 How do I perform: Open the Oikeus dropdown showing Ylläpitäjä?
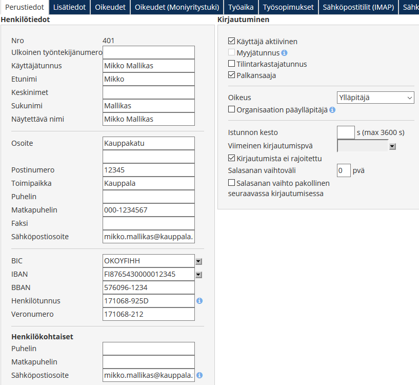pyautogui.click(x=375, y=98)
